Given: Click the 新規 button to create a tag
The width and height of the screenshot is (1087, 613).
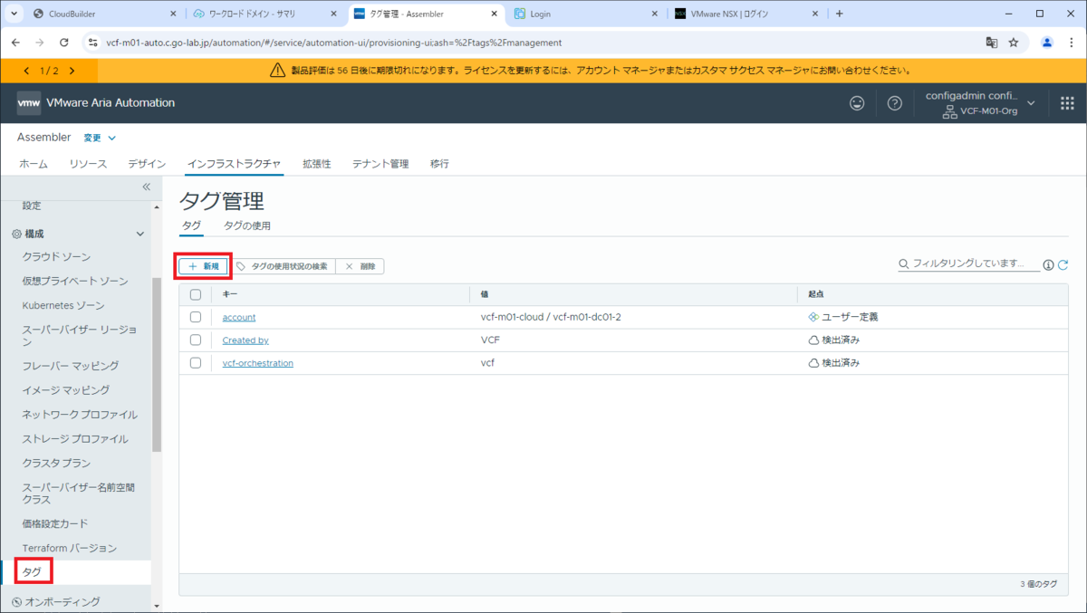Looking at the screenshot, I should point(203,266).
